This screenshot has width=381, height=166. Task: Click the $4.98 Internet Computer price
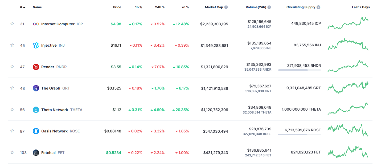pyautogui.click(x=116, y=24)
